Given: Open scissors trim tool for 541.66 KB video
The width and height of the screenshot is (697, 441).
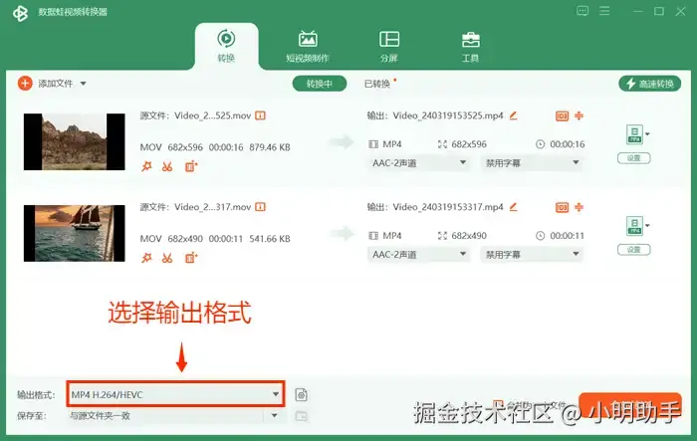Looking at the screenshot, I should click(167, 258).
